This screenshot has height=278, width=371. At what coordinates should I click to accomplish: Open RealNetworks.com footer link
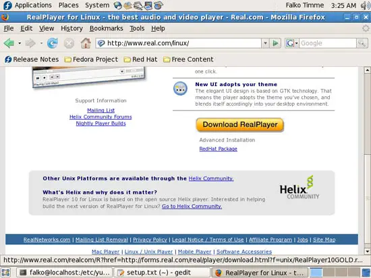click(x=47, y=240)
